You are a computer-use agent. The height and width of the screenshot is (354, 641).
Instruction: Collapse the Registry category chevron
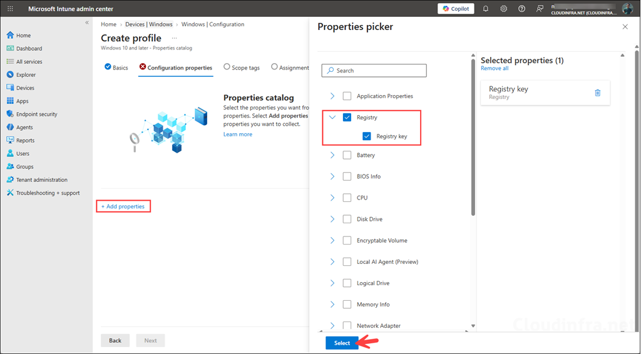[x=332, y=117]
